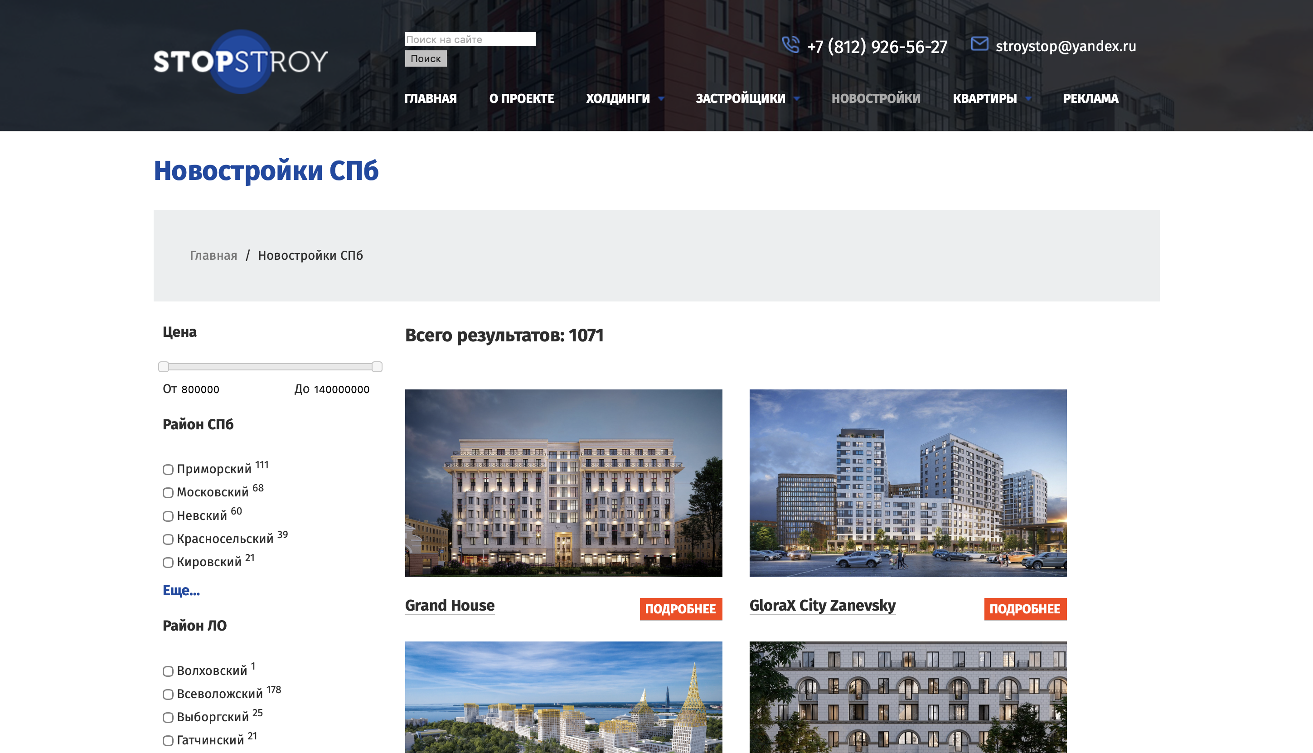
Task: Click the STOPSTROY logo
Action: (x=240, y=61)
